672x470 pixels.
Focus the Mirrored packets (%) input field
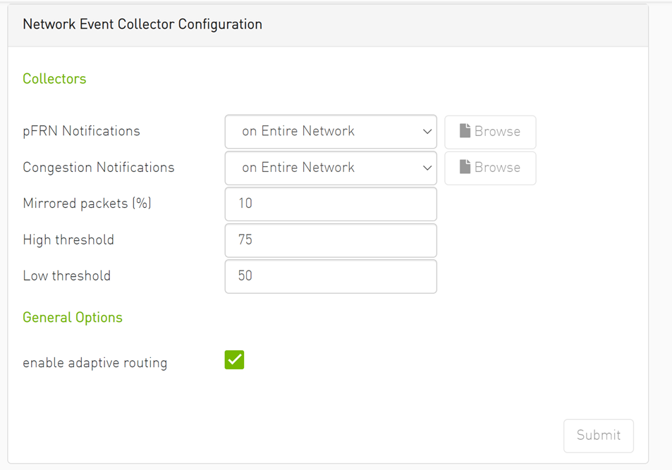click(330, 204)
